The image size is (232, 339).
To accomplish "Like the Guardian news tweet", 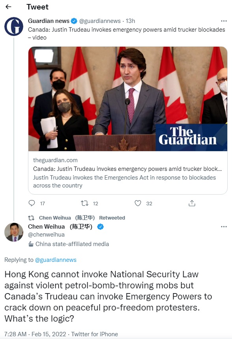I will pyautogui.click(x=138, y=203).
